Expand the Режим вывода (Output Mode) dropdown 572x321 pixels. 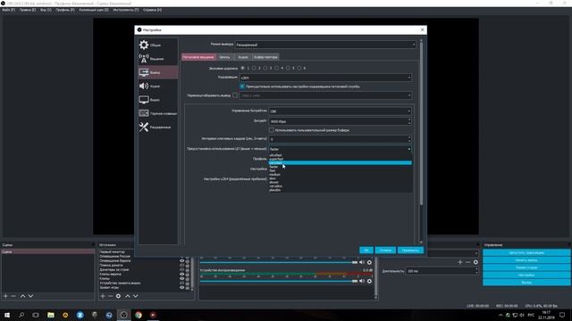click(x=325, y=45)
